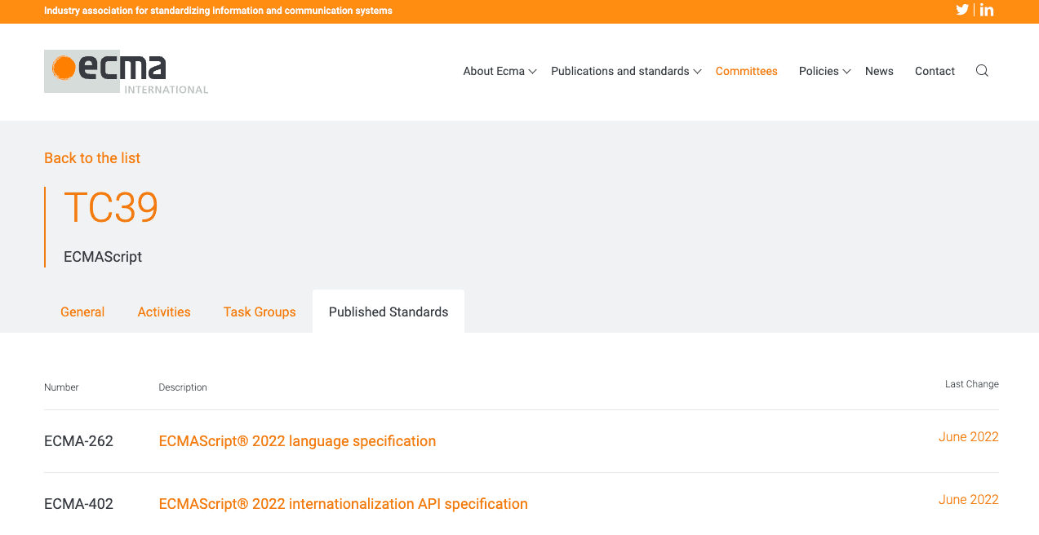Open ECMAScript 2022 language specification link
Screen dimensions: 1039x535
(297, 441)
